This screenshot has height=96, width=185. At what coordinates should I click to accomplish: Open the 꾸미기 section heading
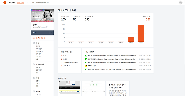[38, 92]
